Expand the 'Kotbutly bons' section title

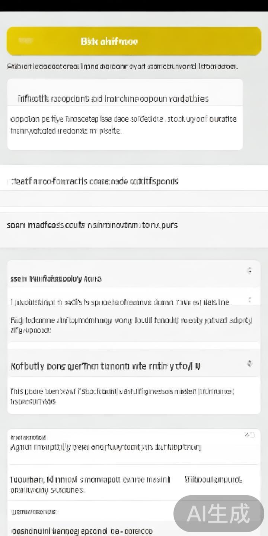[106, 366]
